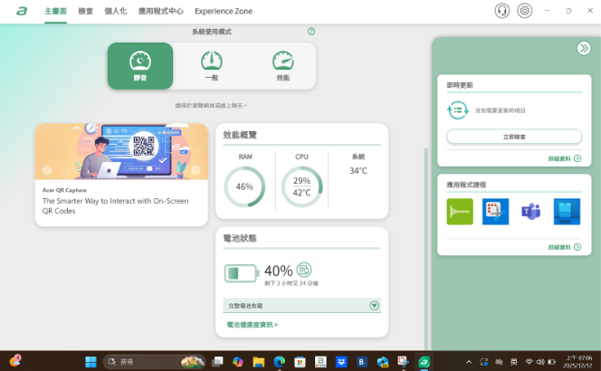Screen dimensions: 601x371
Task: Click the battery eco icon beside 40%
Action: point(305,270)
